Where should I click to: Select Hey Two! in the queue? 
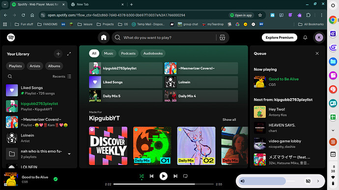[287, 112]
